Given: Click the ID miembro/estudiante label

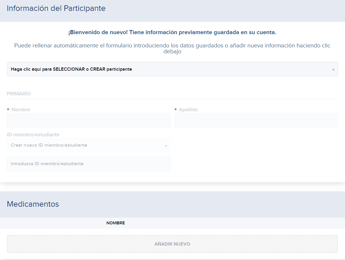Looking at the screenshot, I should [x=33, y=135].
